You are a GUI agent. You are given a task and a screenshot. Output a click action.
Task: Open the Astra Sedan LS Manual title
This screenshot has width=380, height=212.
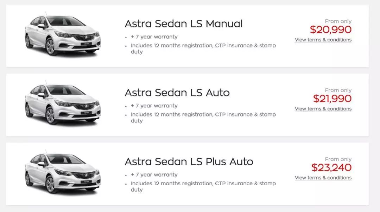pyautogui.click(x=183, y=24)
